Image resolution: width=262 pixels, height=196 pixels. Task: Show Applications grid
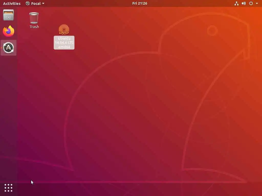pos(8,188)
